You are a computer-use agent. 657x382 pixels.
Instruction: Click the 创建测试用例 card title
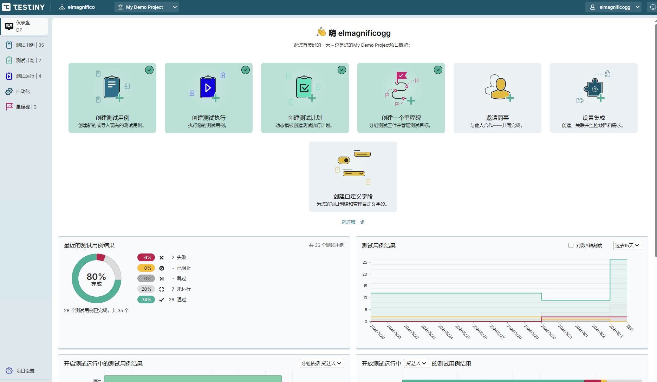pos(112,118)
